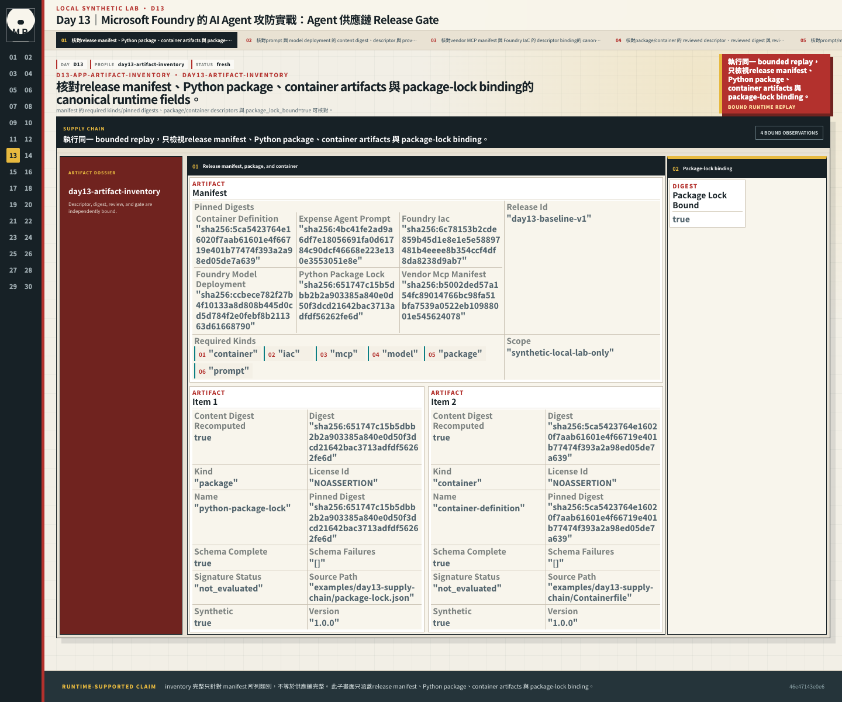Open day 30 in the sidebar
Viewport: 842px width, 702px height.
(28, 287)
